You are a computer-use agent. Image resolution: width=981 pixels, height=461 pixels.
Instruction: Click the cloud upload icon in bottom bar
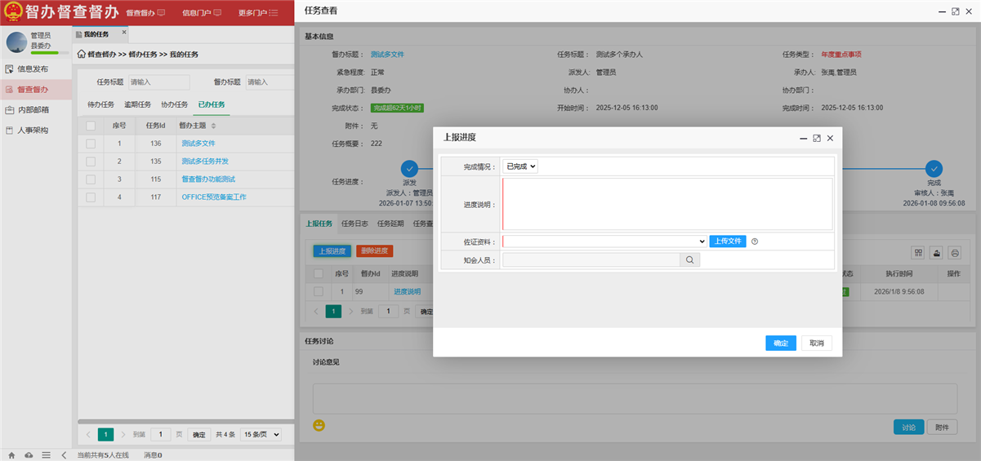(x=29, y=454)
